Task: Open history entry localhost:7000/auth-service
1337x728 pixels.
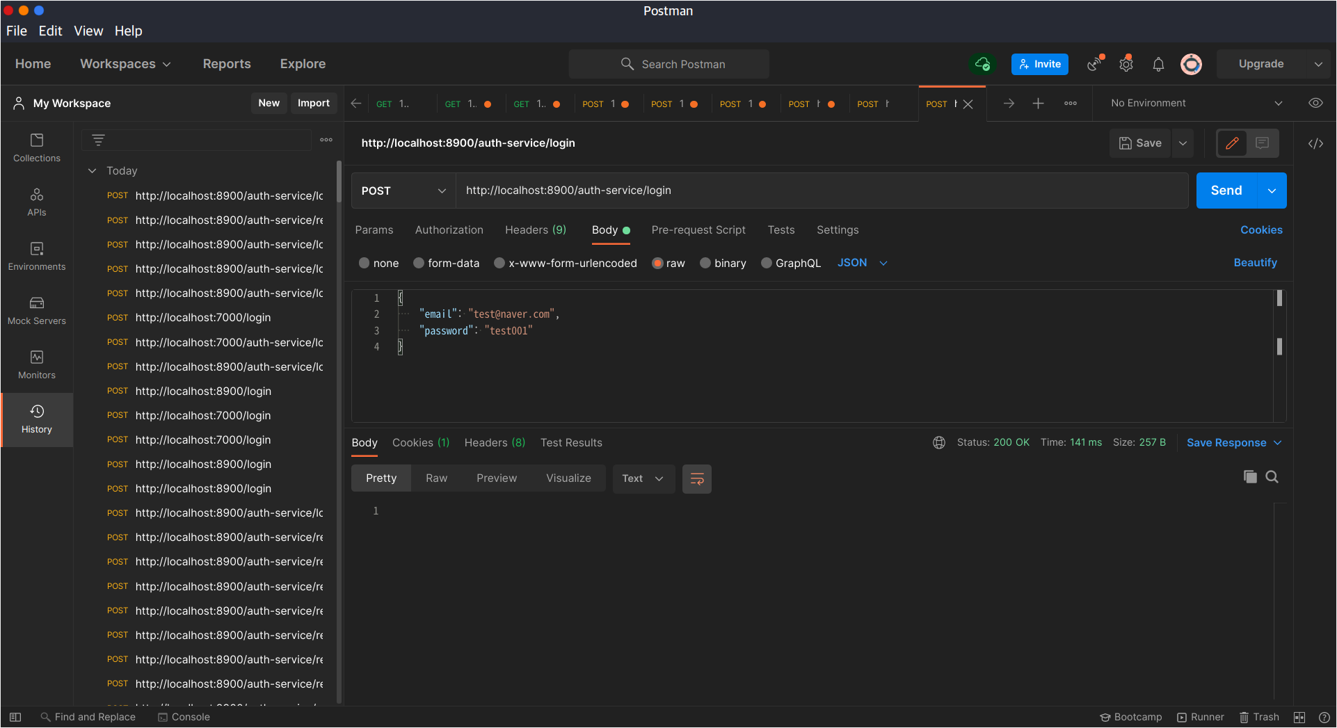Action: [x=216, y=342]
